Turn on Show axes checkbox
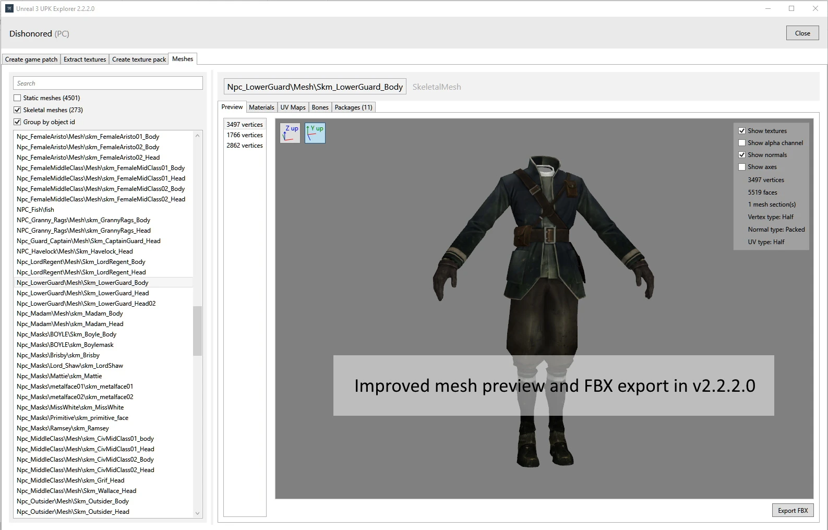The width and height of the screenshot is (828, 530). pyautogui.click(x=742, y=167)
